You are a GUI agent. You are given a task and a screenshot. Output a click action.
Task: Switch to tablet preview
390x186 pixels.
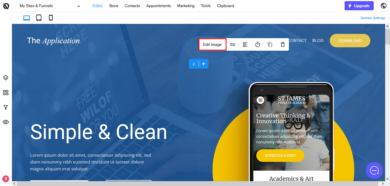[39, 18]
